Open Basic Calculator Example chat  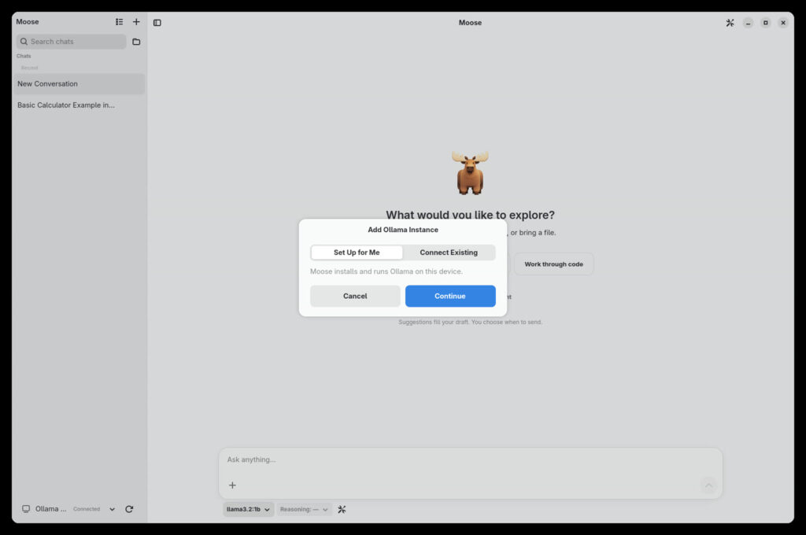pyautogui.click(x=79, y=105)
